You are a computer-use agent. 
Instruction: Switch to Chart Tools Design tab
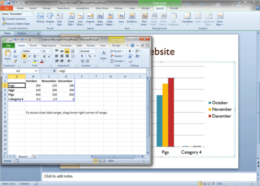145,8
